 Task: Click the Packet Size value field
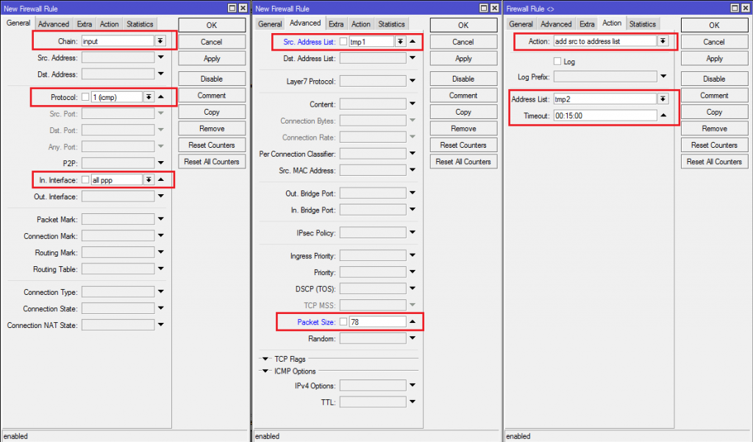point(377,322)
